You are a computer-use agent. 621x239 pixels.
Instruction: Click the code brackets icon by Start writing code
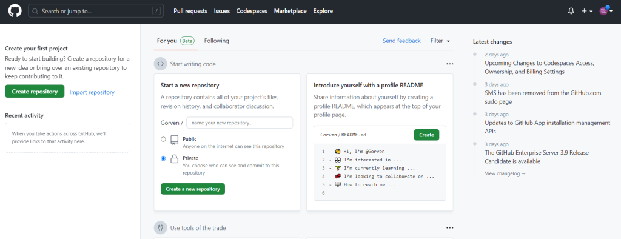click(160, 64)
